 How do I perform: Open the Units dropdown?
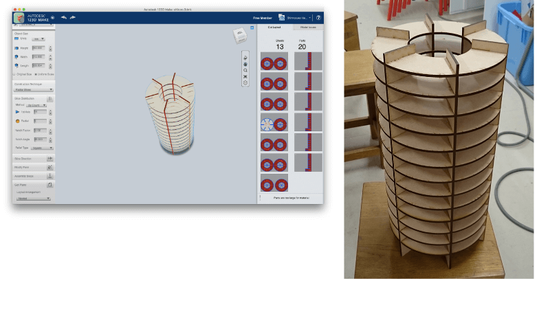tap(38, 39)
